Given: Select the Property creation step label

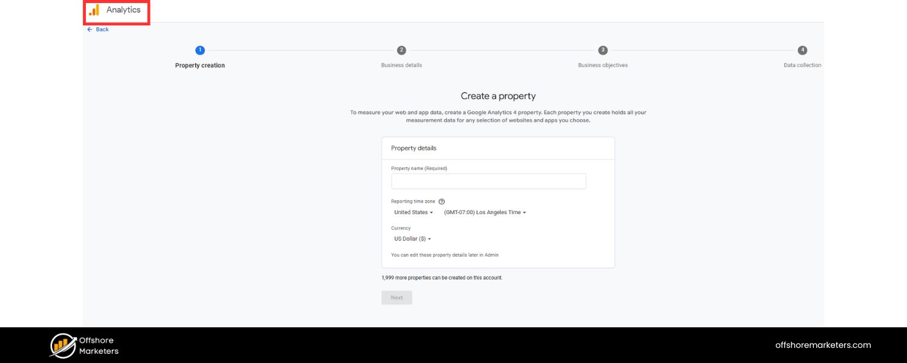Looking at the screenshot, I should [x=200, y=65].
